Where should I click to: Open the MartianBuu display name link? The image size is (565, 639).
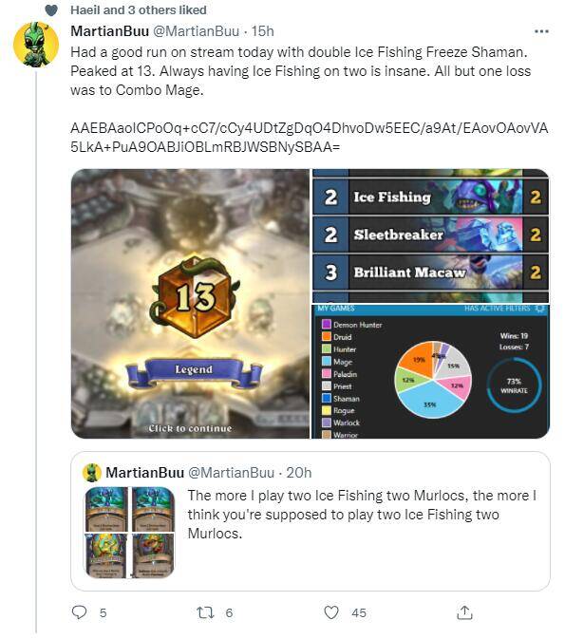(109, 31)
